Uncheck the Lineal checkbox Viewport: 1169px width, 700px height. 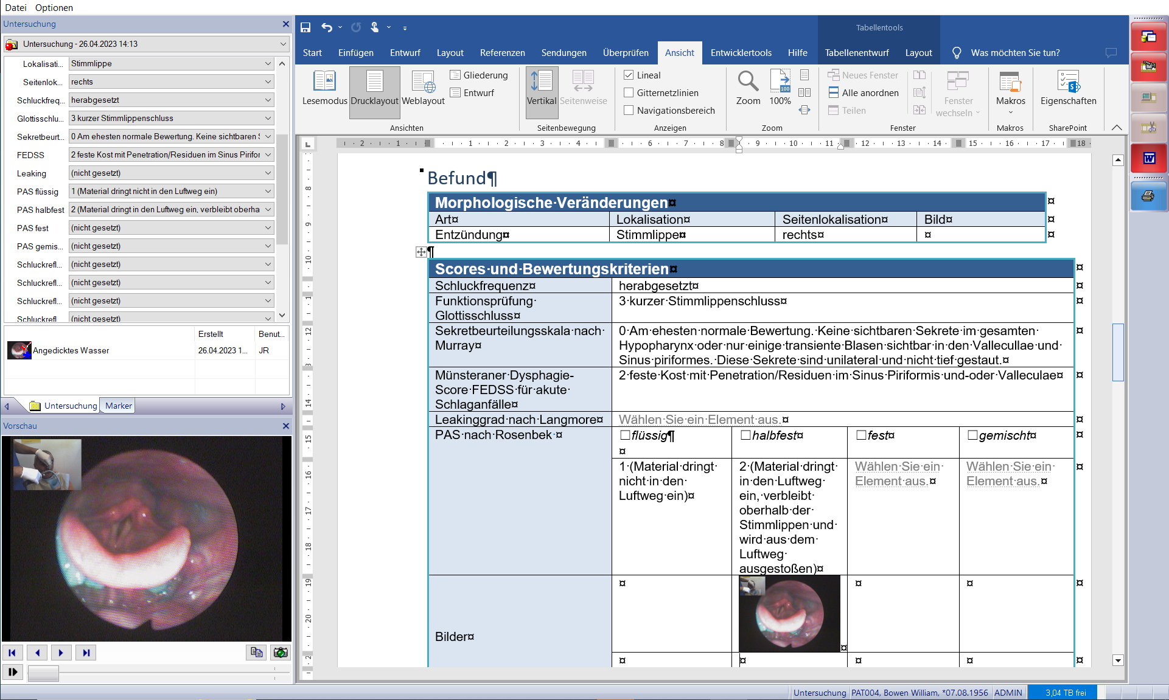coord(629,75)
